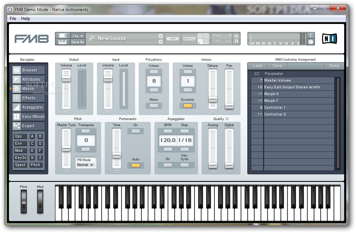
Task: Click Load in MIDI Controller Assignment
Action: pos(257,66)
